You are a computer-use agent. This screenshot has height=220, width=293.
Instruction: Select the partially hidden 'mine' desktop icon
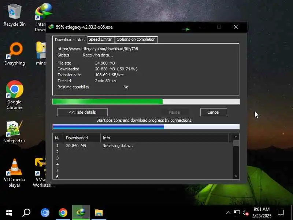41,54
